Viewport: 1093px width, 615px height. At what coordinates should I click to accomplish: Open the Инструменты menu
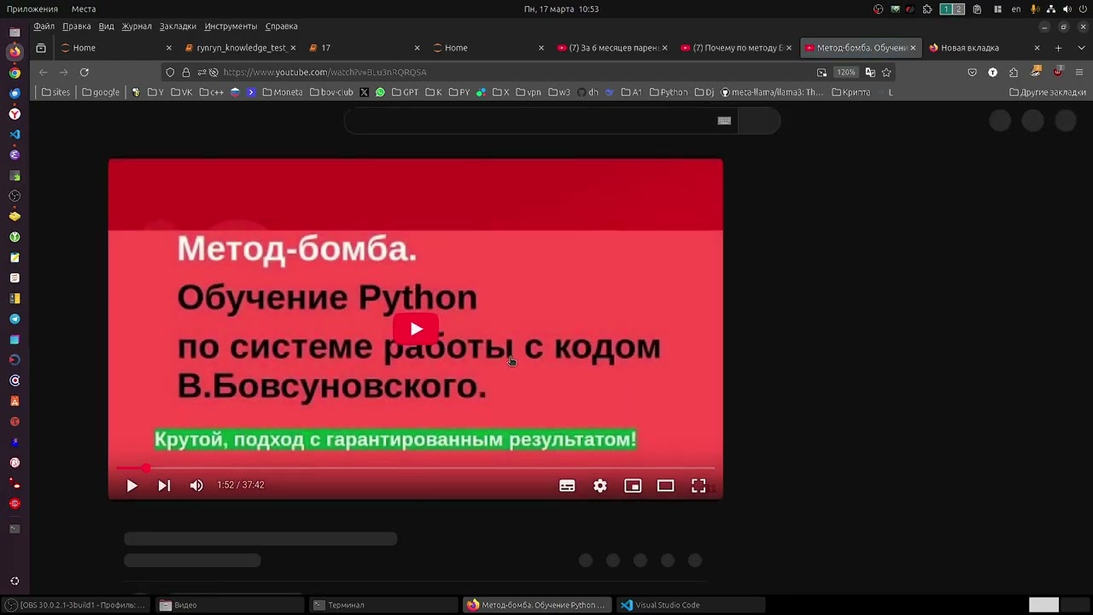pyautogui.click(x=231, y=26)
